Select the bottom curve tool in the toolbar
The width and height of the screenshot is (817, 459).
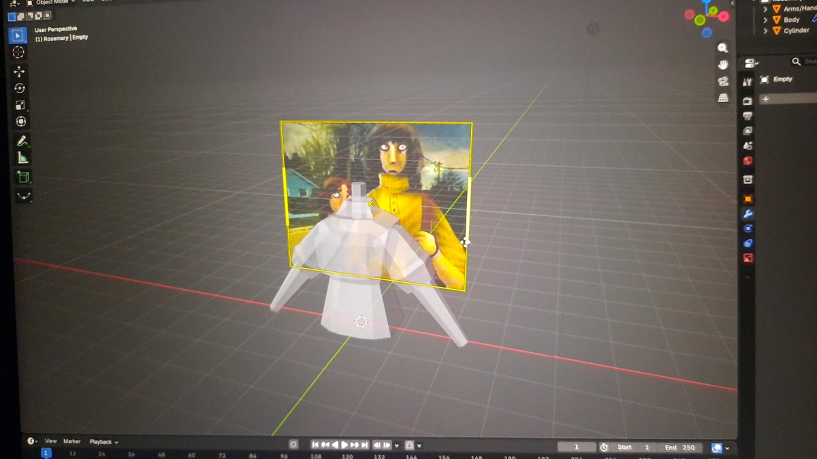pos(25,195)
